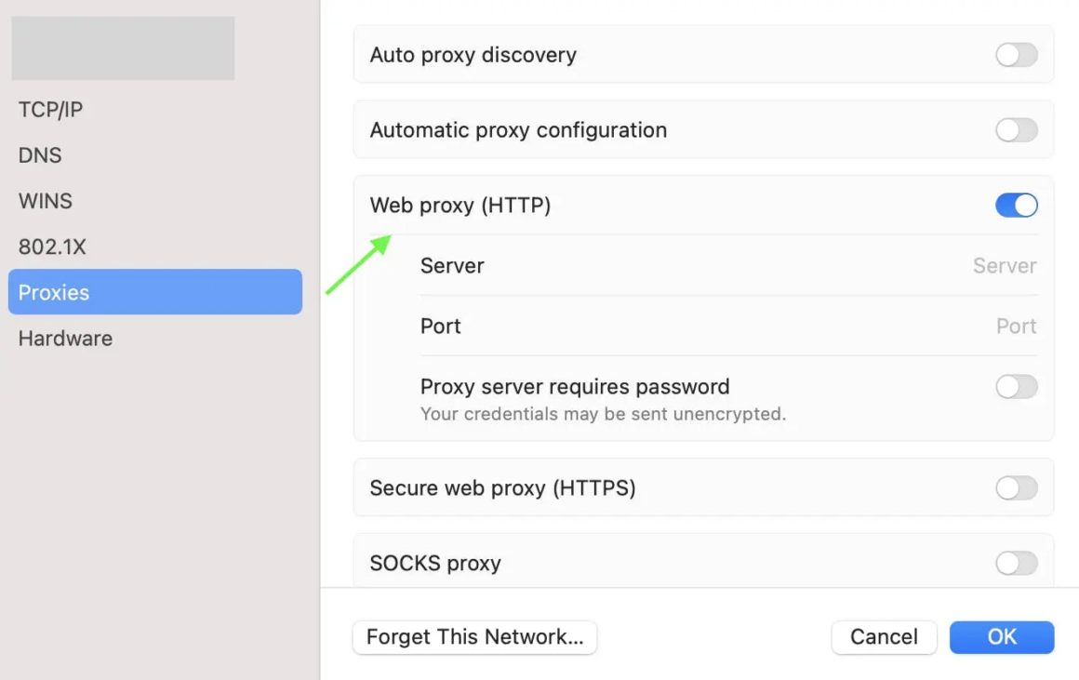Confirm settings with the OK button
The height and width of the screenshot is (680, 1079).
click(1002, 637)
